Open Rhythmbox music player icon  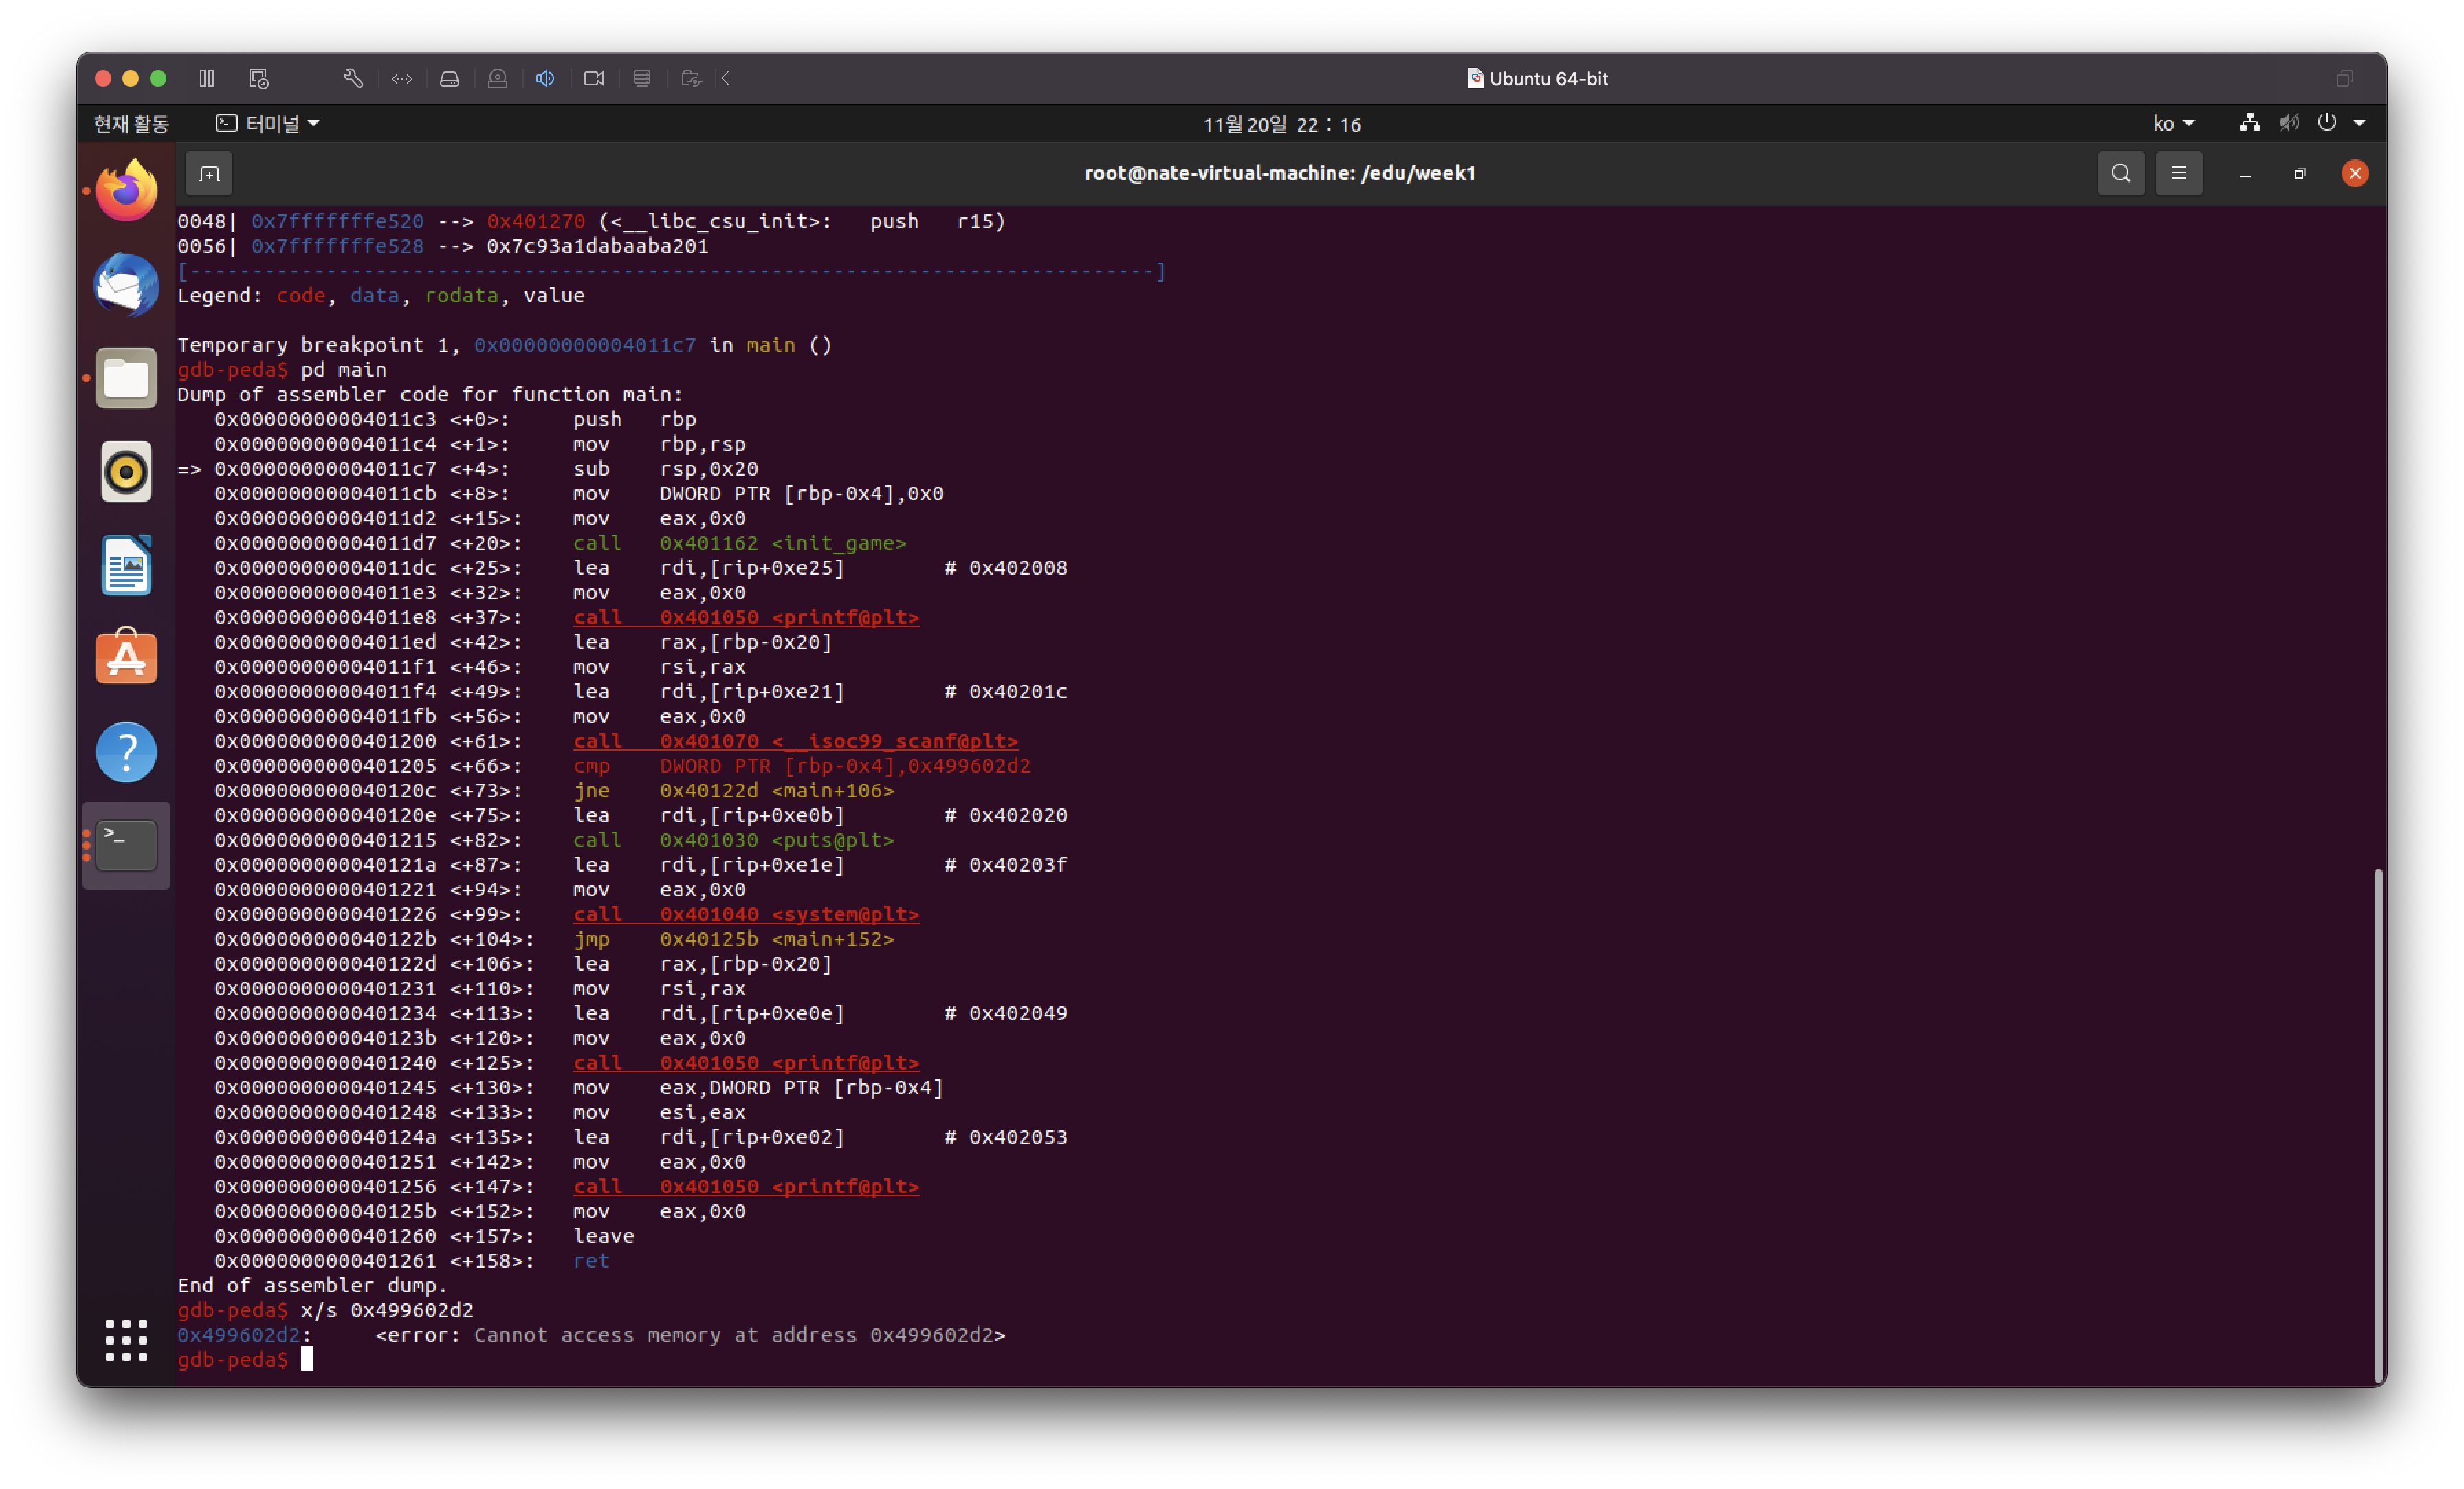coord(126,471)
